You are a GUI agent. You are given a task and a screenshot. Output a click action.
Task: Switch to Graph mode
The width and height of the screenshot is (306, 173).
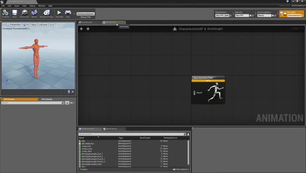pos(292,14)
